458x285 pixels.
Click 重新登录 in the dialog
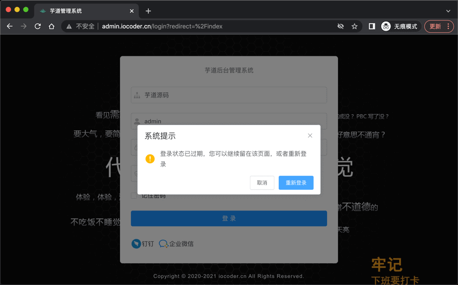296,183
